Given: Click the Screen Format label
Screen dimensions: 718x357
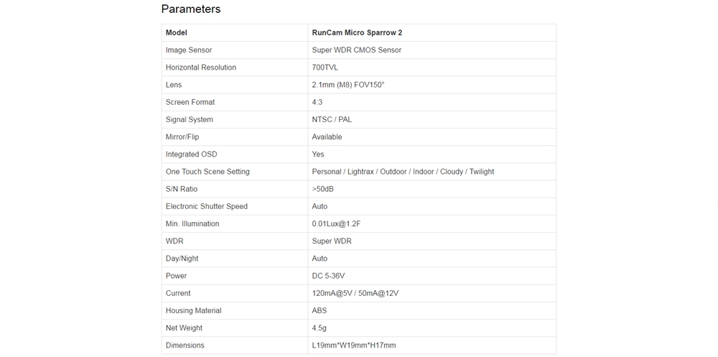Looking at the screenshot, I should pos(190,102).
